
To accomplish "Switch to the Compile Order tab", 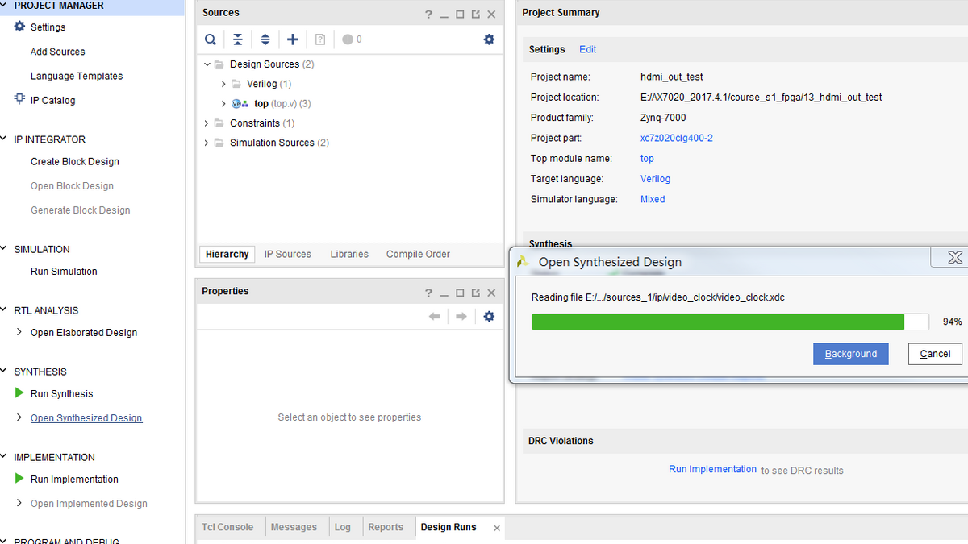I will 418,255.
